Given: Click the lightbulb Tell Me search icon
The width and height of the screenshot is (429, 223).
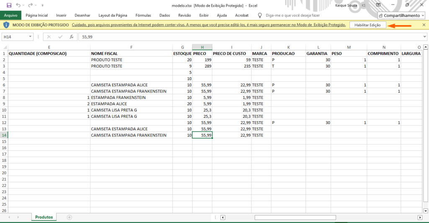Looking at the screenshot, I should point(260,16).
